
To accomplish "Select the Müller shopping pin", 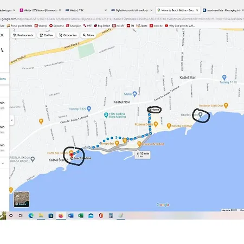I will [x=134, y=94].
